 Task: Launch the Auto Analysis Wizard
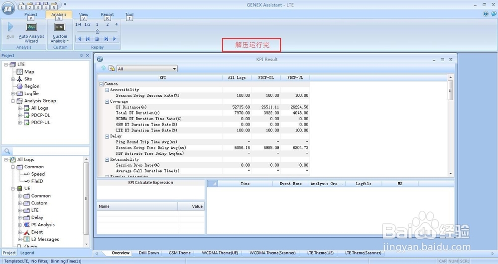tap(31, 33)
